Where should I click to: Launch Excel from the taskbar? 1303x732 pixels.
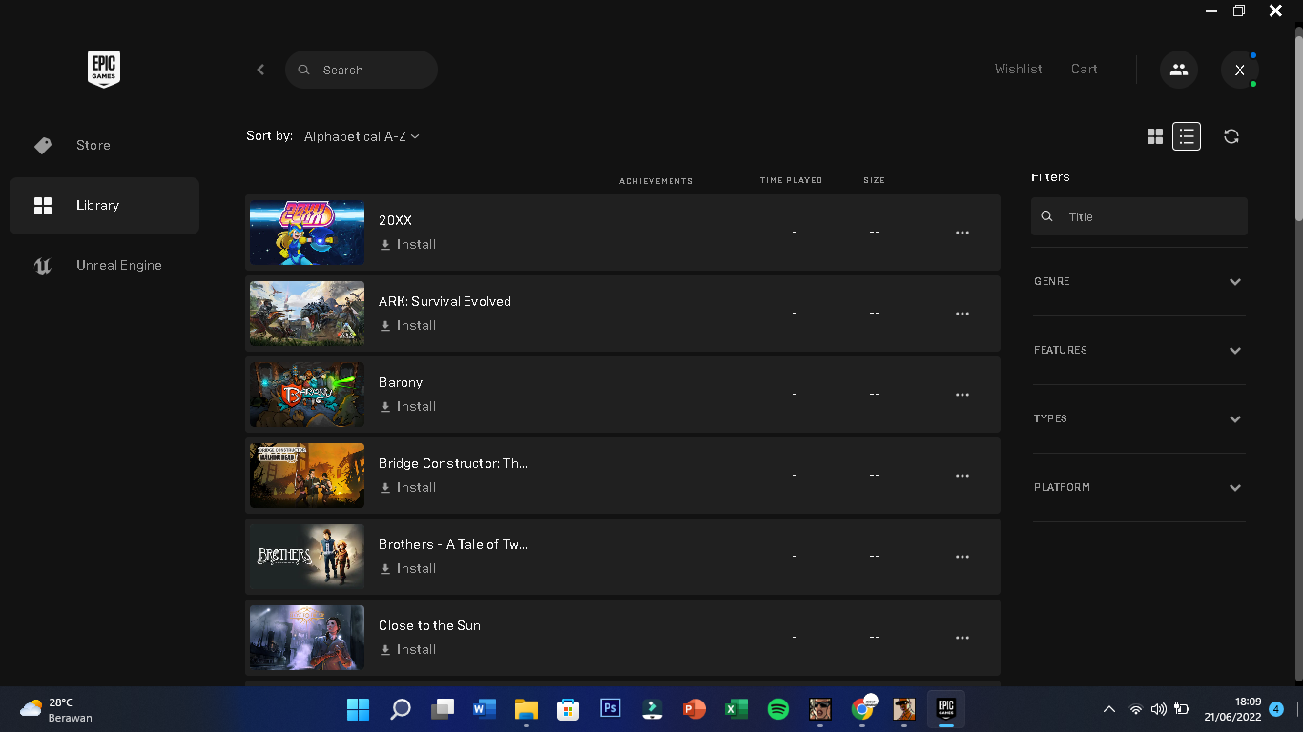(x=736, y=709)
